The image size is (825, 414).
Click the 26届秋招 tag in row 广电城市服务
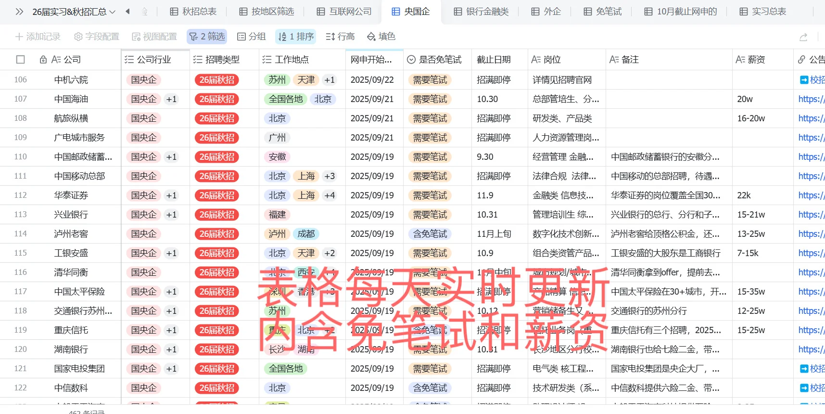click(217, 138)
